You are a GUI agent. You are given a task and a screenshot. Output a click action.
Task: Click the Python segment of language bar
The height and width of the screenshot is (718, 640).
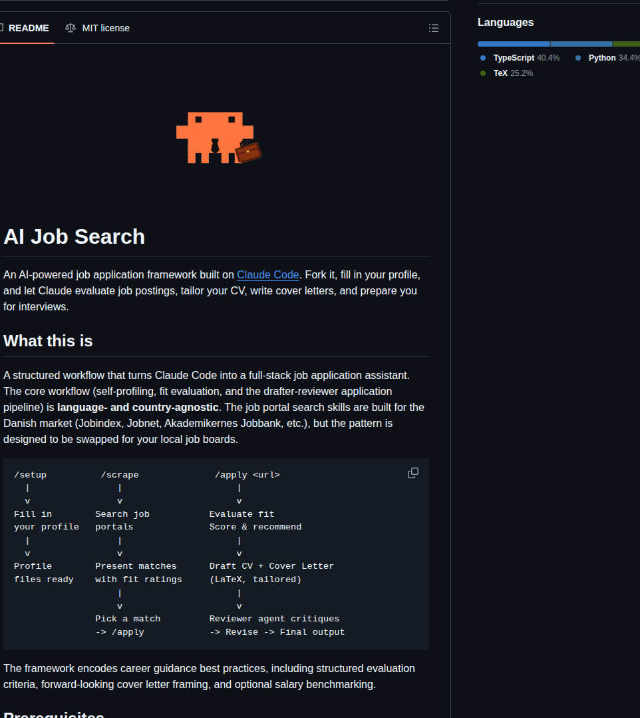pos(581,44)
